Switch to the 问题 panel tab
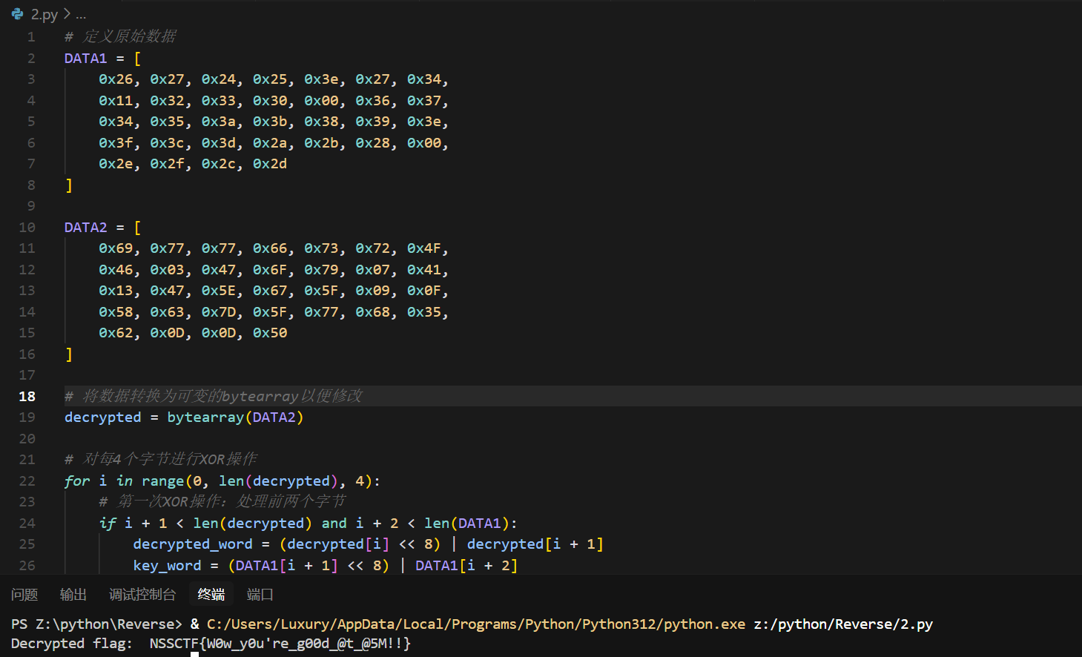The height and width of the screenshot is (657, 1082). (x=24, y=593)
